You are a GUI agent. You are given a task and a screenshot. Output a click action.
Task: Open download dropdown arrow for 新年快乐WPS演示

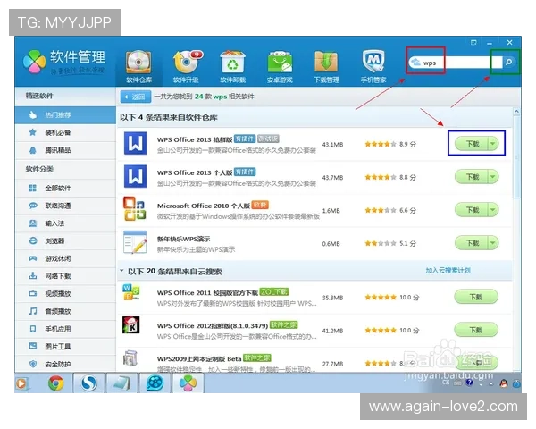click(492, 242)
